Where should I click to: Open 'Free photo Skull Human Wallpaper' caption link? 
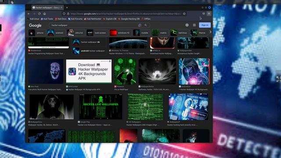pos(45,90)
